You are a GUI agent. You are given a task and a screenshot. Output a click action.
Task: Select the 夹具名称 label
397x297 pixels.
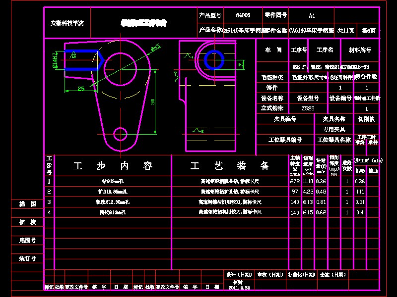point(334,119)
